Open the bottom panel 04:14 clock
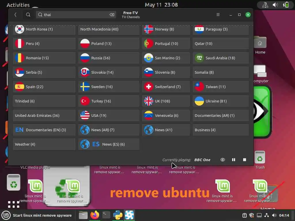The image size is (295, 221). (284, 215)
